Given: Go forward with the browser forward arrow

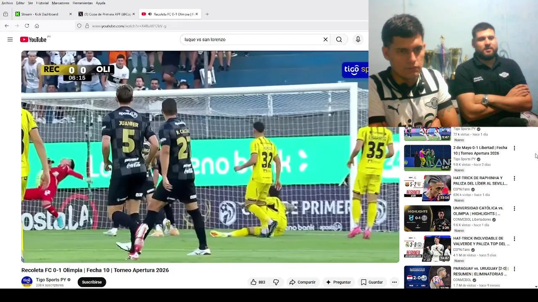Looking at the screenshot, I should tap(17, 26).
